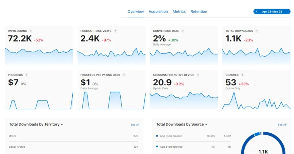
Task: Open help icon next to Crashes
Action: point(242,75)
